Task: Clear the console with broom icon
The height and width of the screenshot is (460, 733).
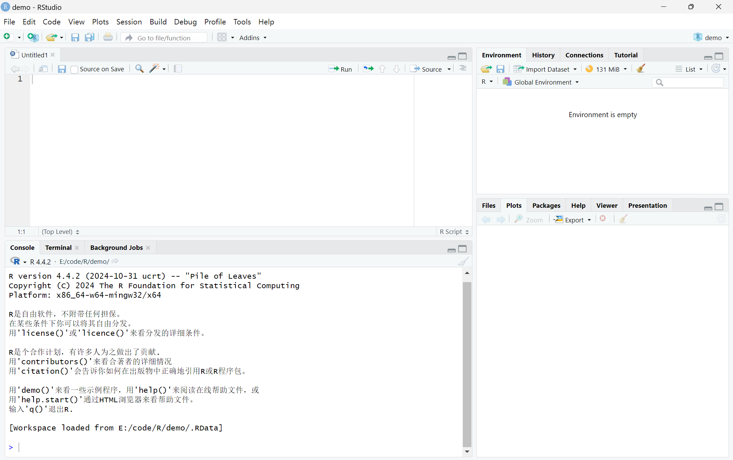Action: [x=463, y=261]
